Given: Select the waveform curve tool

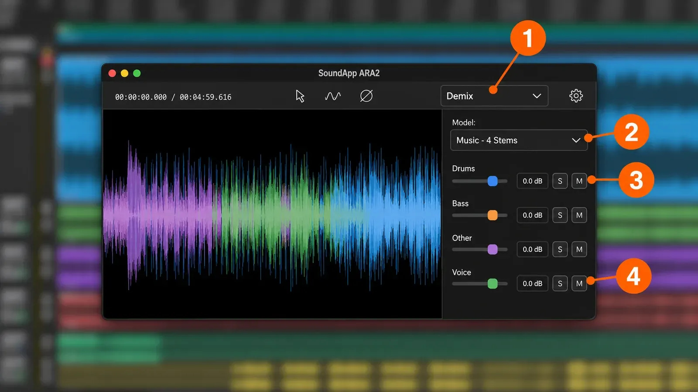Looking at the screenshot, I should (x=333, y=96).
